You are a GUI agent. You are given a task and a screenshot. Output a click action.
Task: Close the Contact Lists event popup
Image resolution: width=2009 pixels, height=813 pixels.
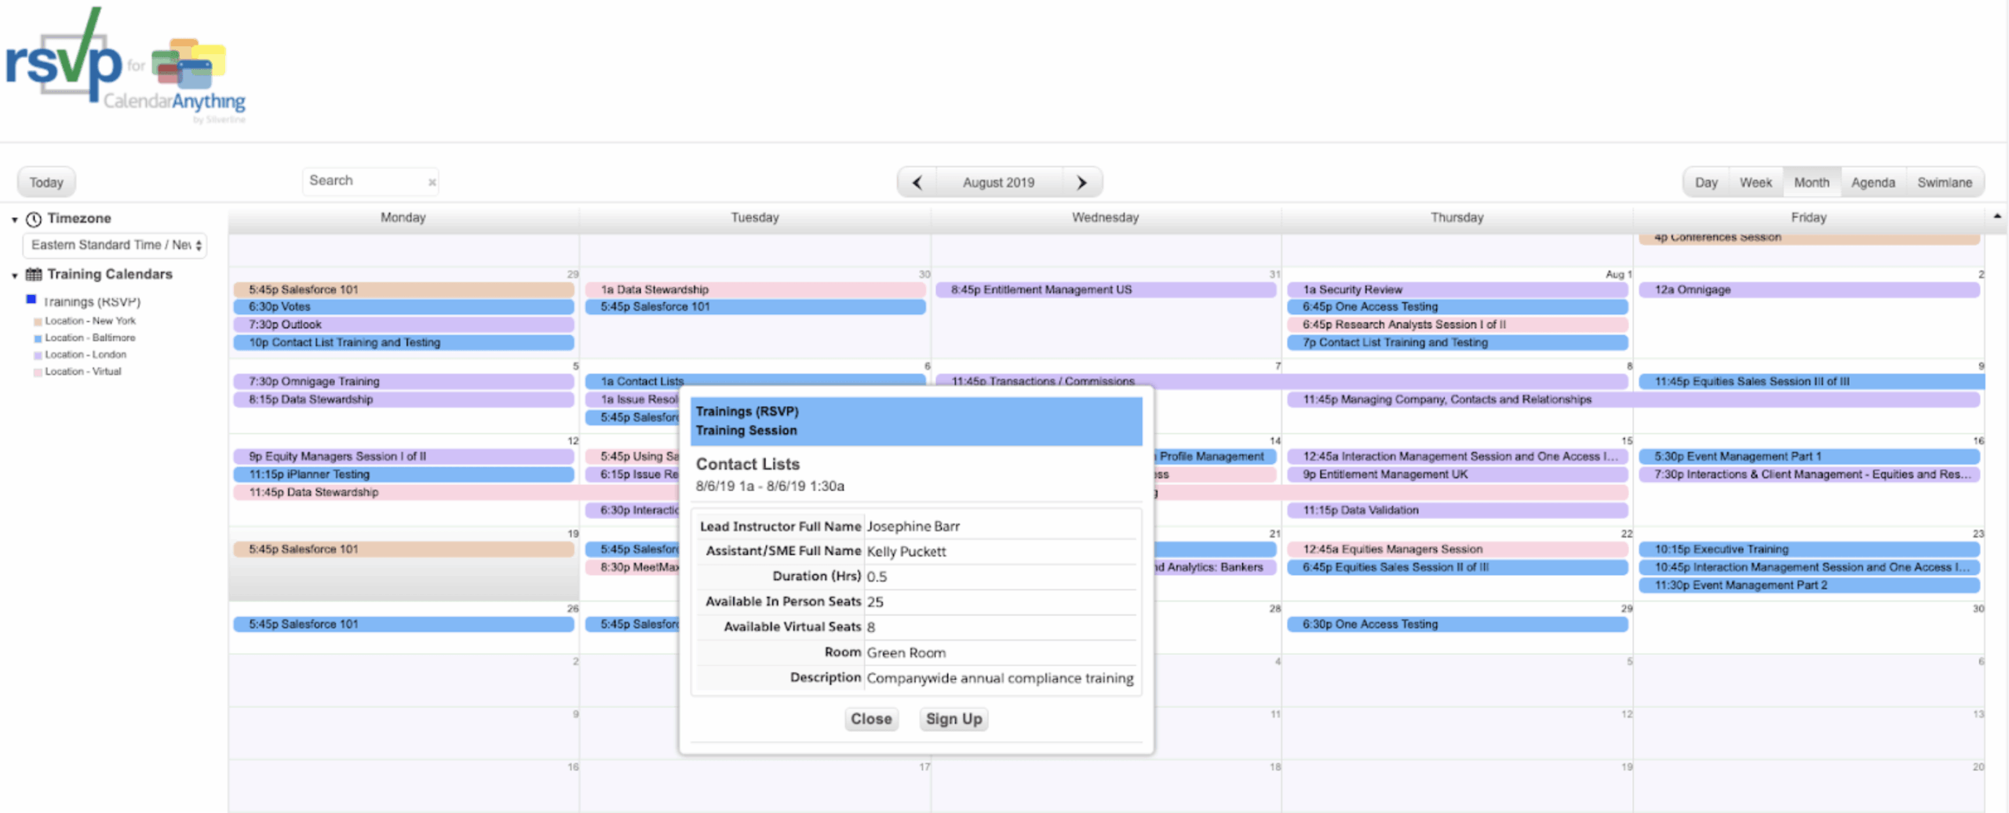click(x=870, y=718)
